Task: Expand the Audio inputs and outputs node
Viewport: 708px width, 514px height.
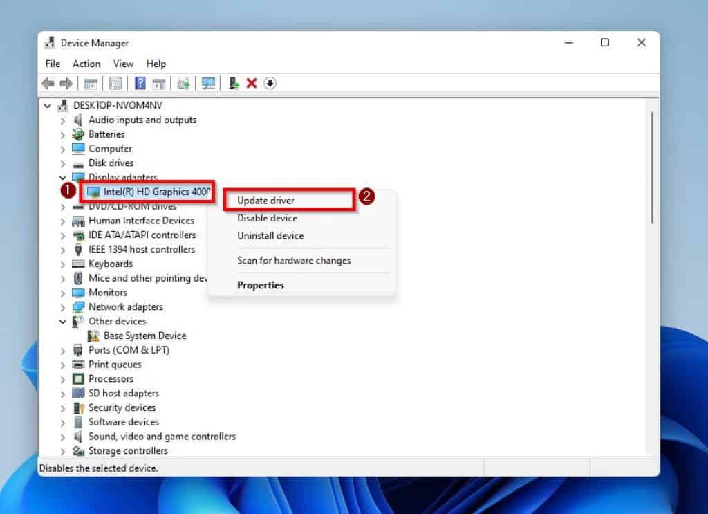Action: [x=63, y=120]
